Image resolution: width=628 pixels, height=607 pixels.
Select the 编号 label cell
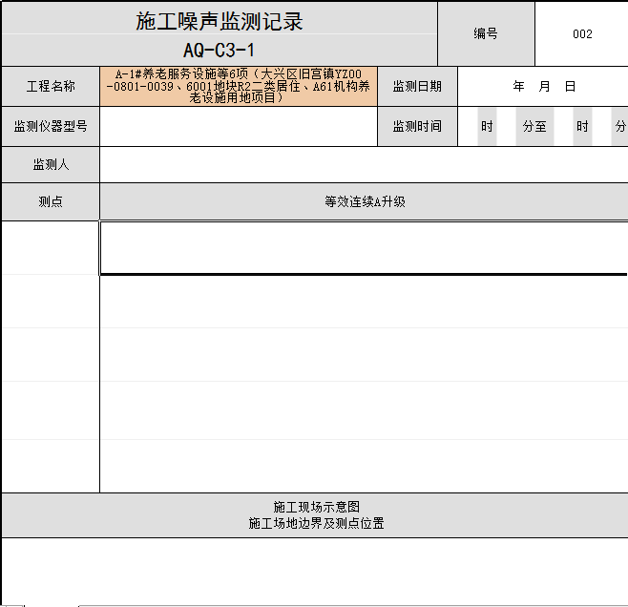click(x=486, y=33)
